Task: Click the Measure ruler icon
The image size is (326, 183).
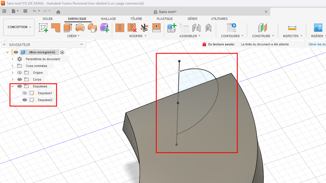Action: click(292, 28)
